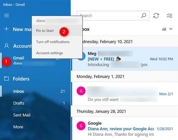Click 'Hi Diana Ann, Thanks for signing' preview
Screen dimensions: 178x140
121,134
